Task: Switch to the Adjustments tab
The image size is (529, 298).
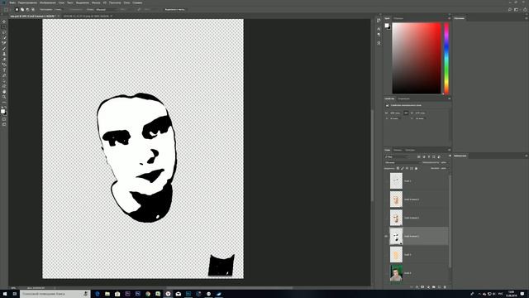Action: tap(403, 99)
